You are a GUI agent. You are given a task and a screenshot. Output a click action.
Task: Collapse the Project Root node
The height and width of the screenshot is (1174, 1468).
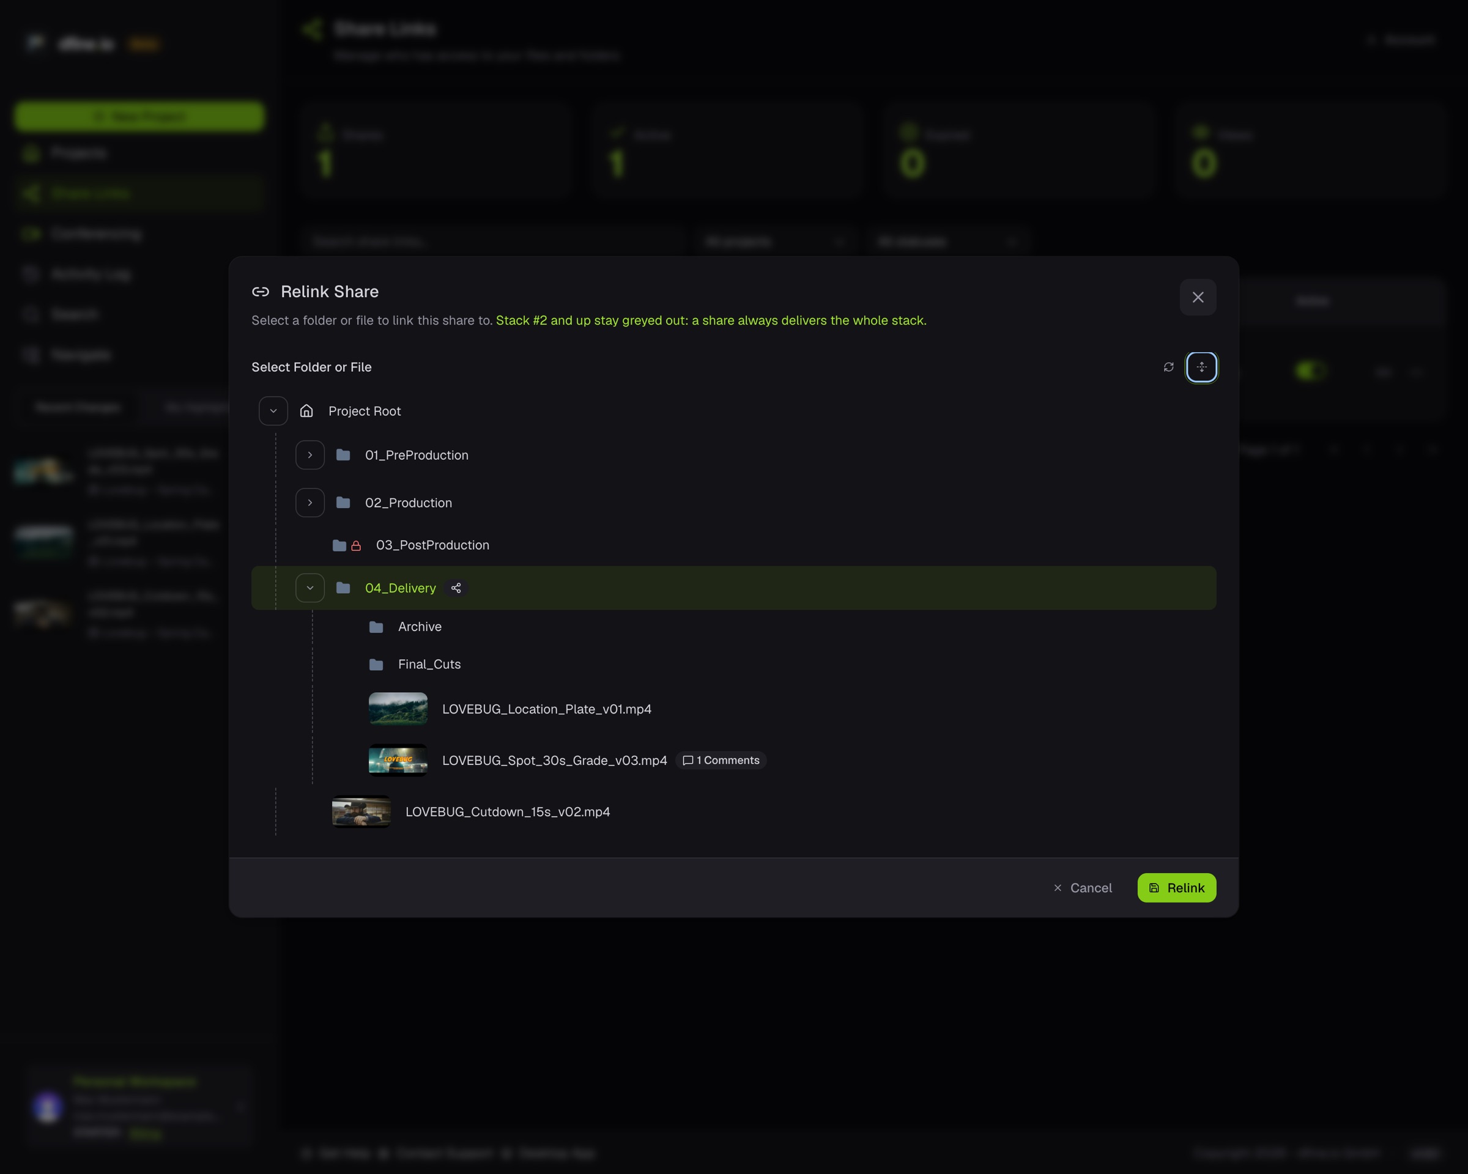[x=273, y=410]
